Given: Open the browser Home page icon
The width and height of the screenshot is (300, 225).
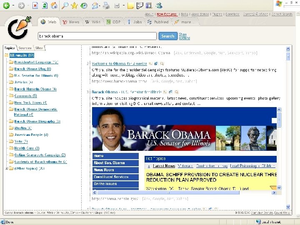Looking at the screenshot, I should click(54, 5).
